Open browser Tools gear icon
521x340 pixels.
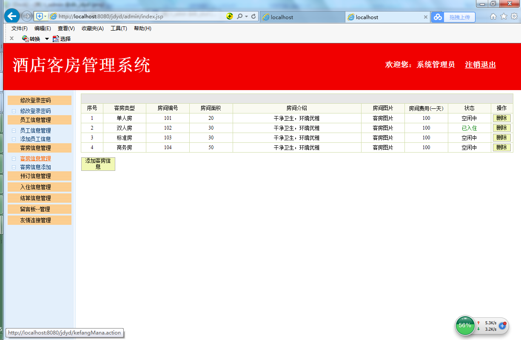tap(514, 17)
